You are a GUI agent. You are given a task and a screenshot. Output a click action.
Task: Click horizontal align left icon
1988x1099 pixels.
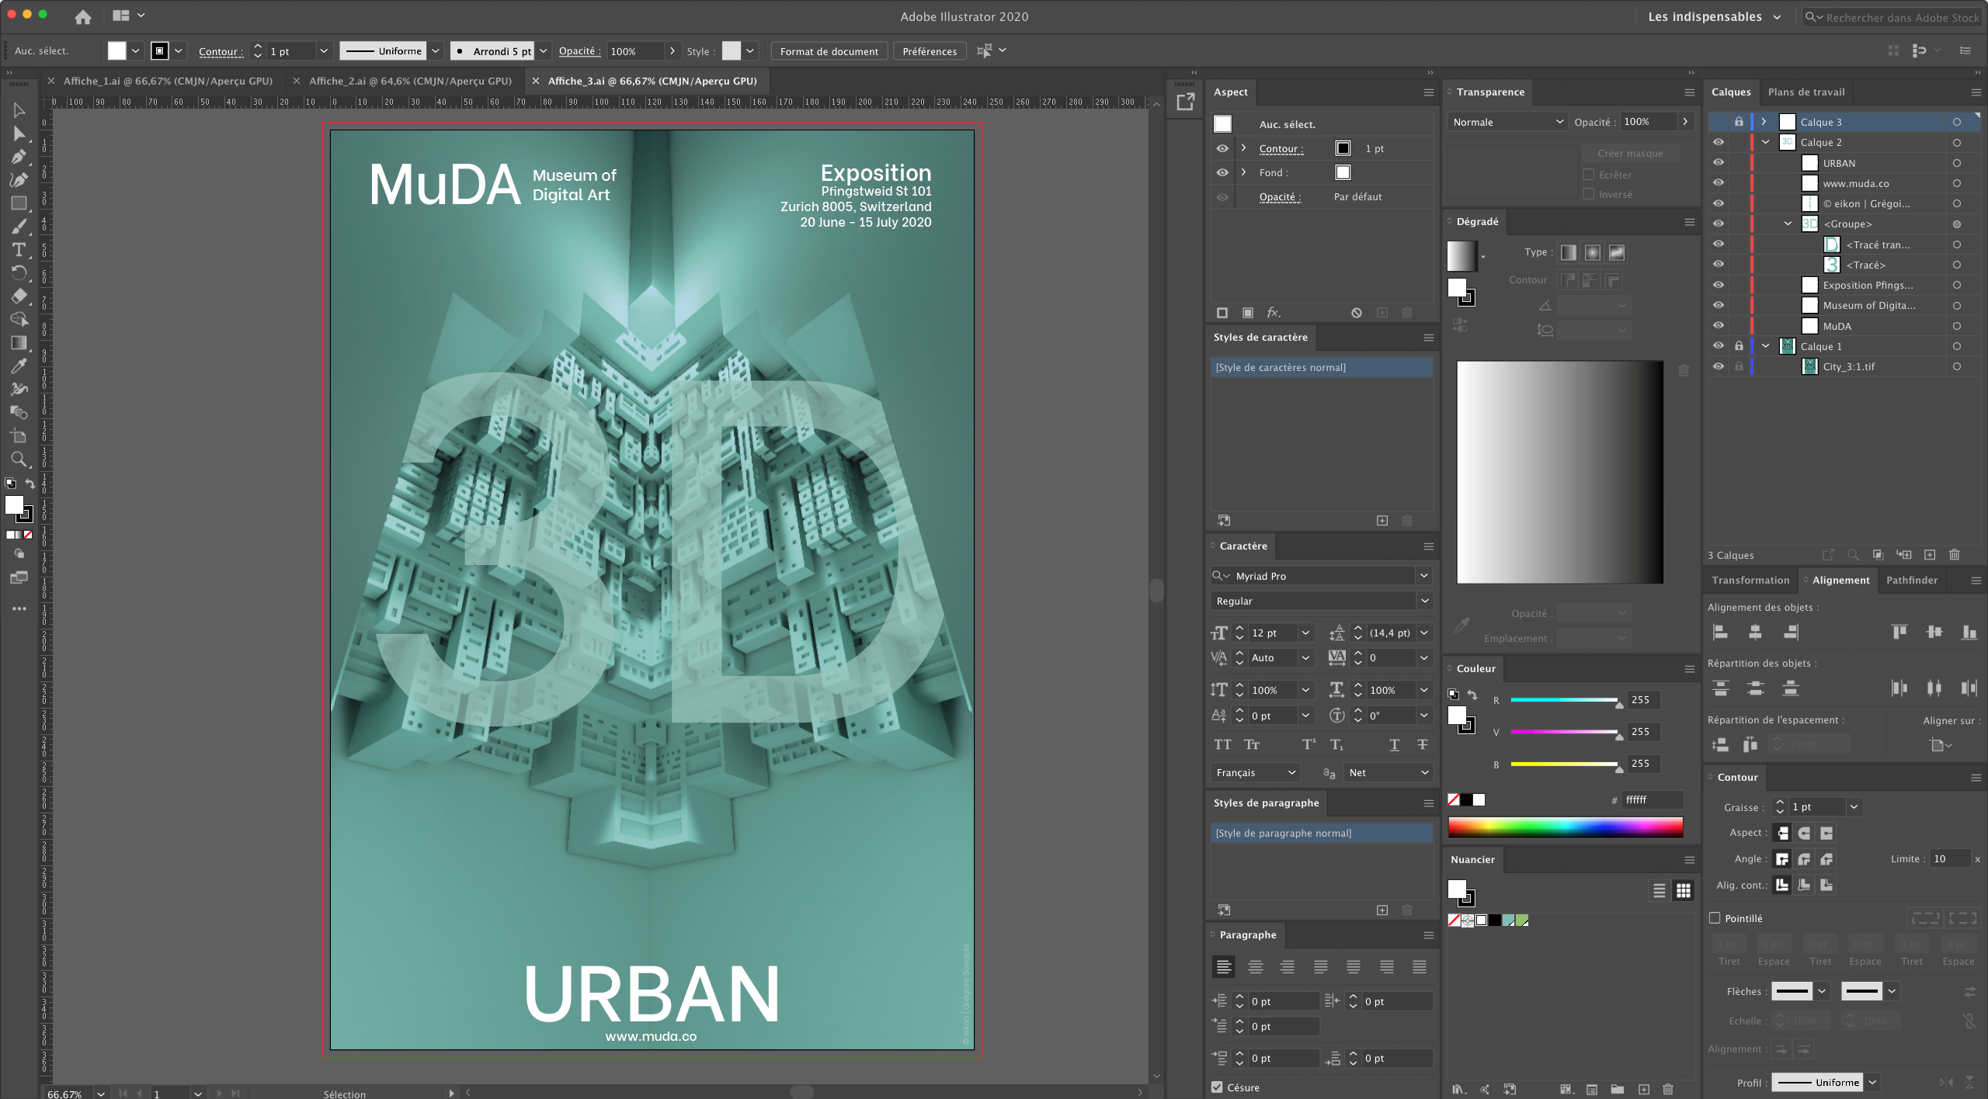[1720, 632]
